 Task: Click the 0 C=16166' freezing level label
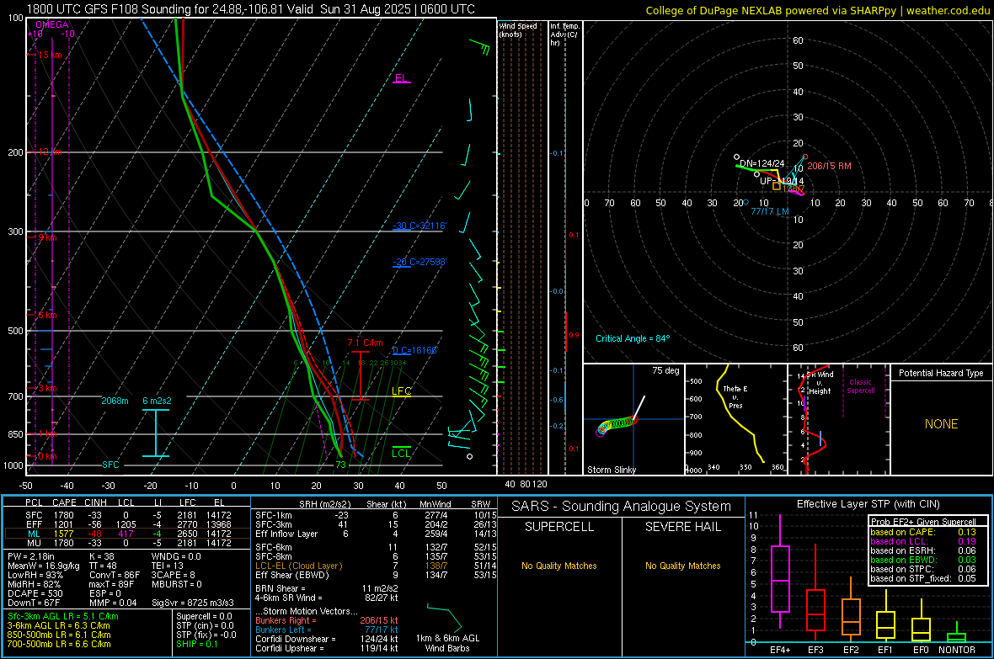pyautogui.click(x=414, y=350)
